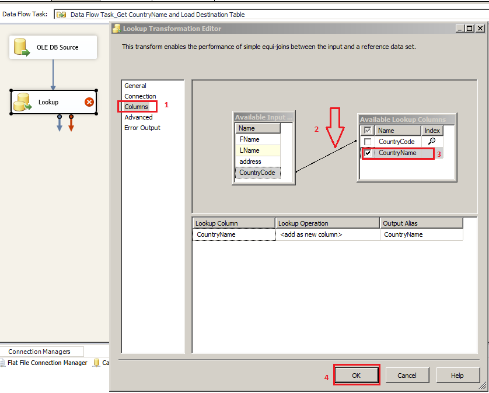
Task: Uncheck the CountryName lookup column
Action: point(368,152)
